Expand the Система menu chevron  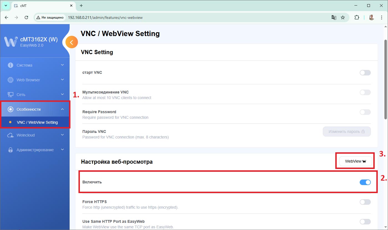62,65
